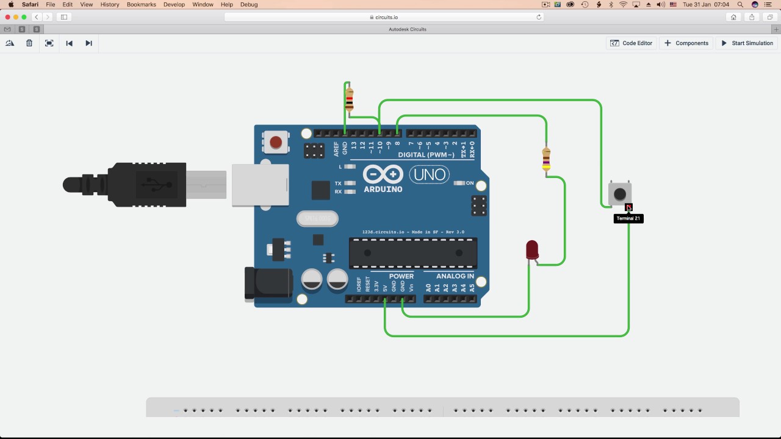Click the Terminal 21 pushbutton pin
Screen dimensions: 781x439
pyautogui.click(x=628, y=207)
